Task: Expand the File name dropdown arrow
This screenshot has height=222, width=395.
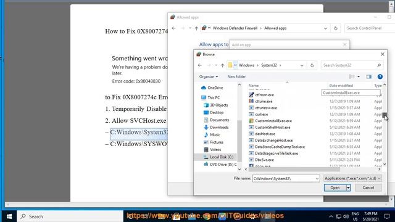Action: tap(317, 178)
